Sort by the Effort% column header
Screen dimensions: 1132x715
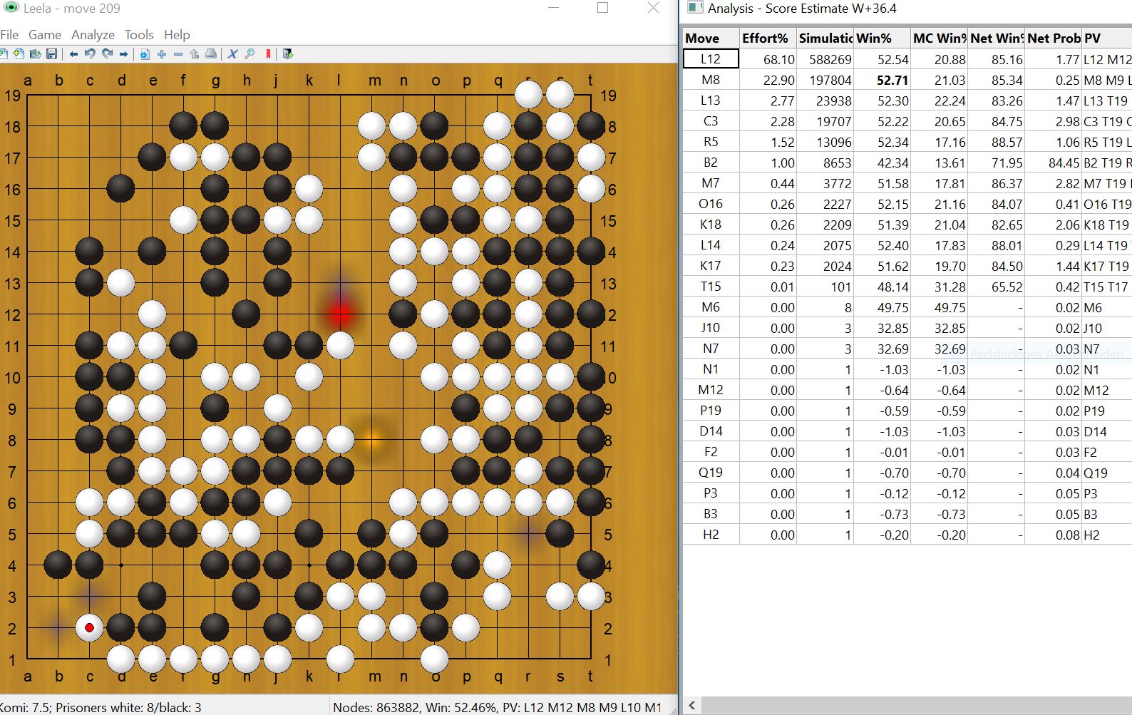[768, 38]
